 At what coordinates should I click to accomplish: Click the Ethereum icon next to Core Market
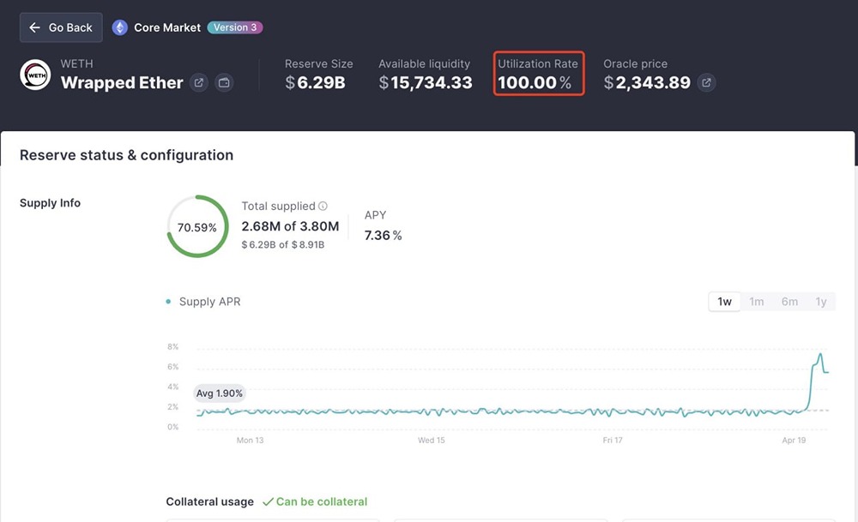tap(120, 27)
